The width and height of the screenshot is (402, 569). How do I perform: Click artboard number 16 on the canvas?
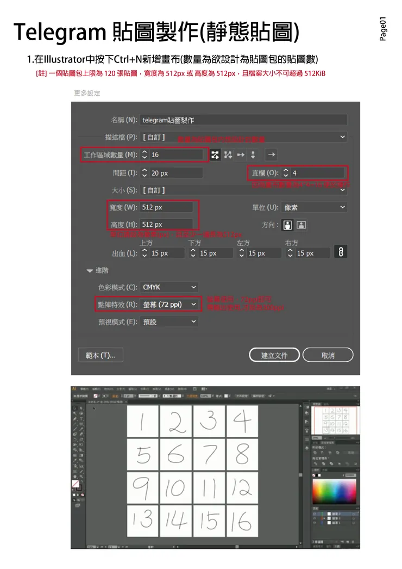pyautogui.click(x=242, y=521)
